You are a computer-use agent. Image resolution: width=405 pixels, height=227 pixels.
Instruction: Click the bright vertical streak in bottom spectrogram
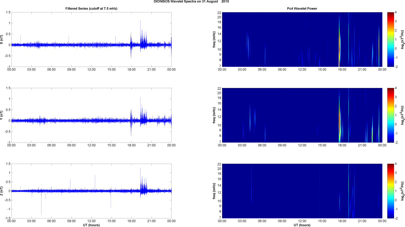point(348,191)
